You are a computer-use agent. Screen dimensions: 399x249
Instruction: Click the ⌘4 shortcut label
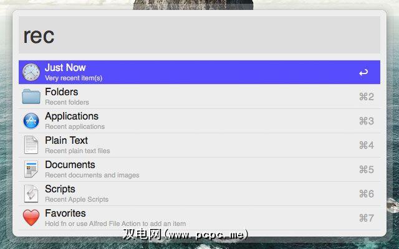[x=367, y=145]
